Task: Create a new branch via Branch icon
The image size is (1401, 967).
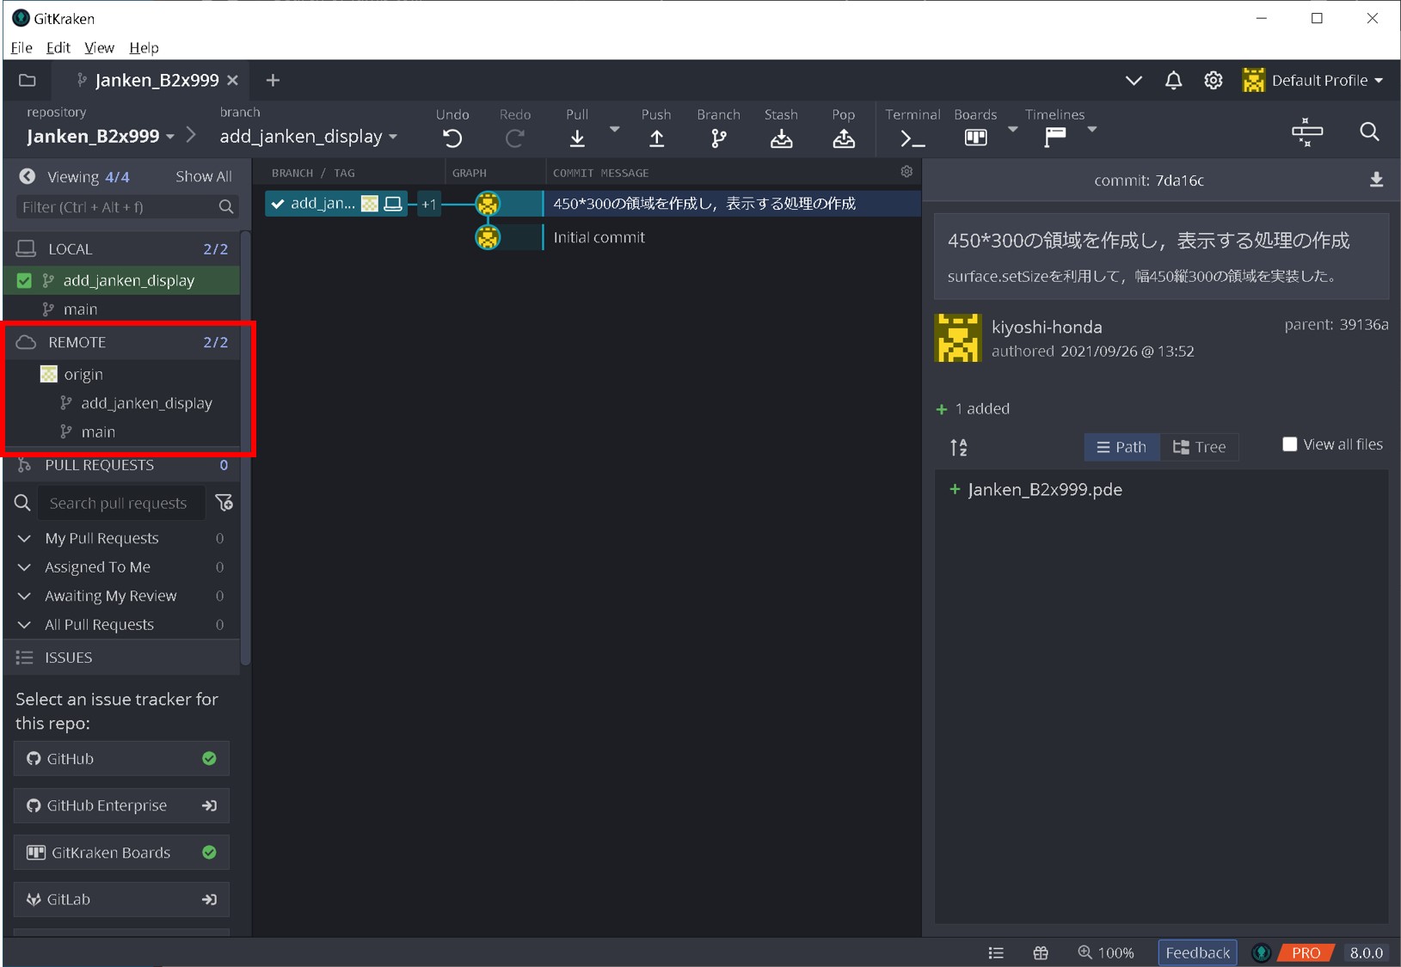Action: (718, 138)
